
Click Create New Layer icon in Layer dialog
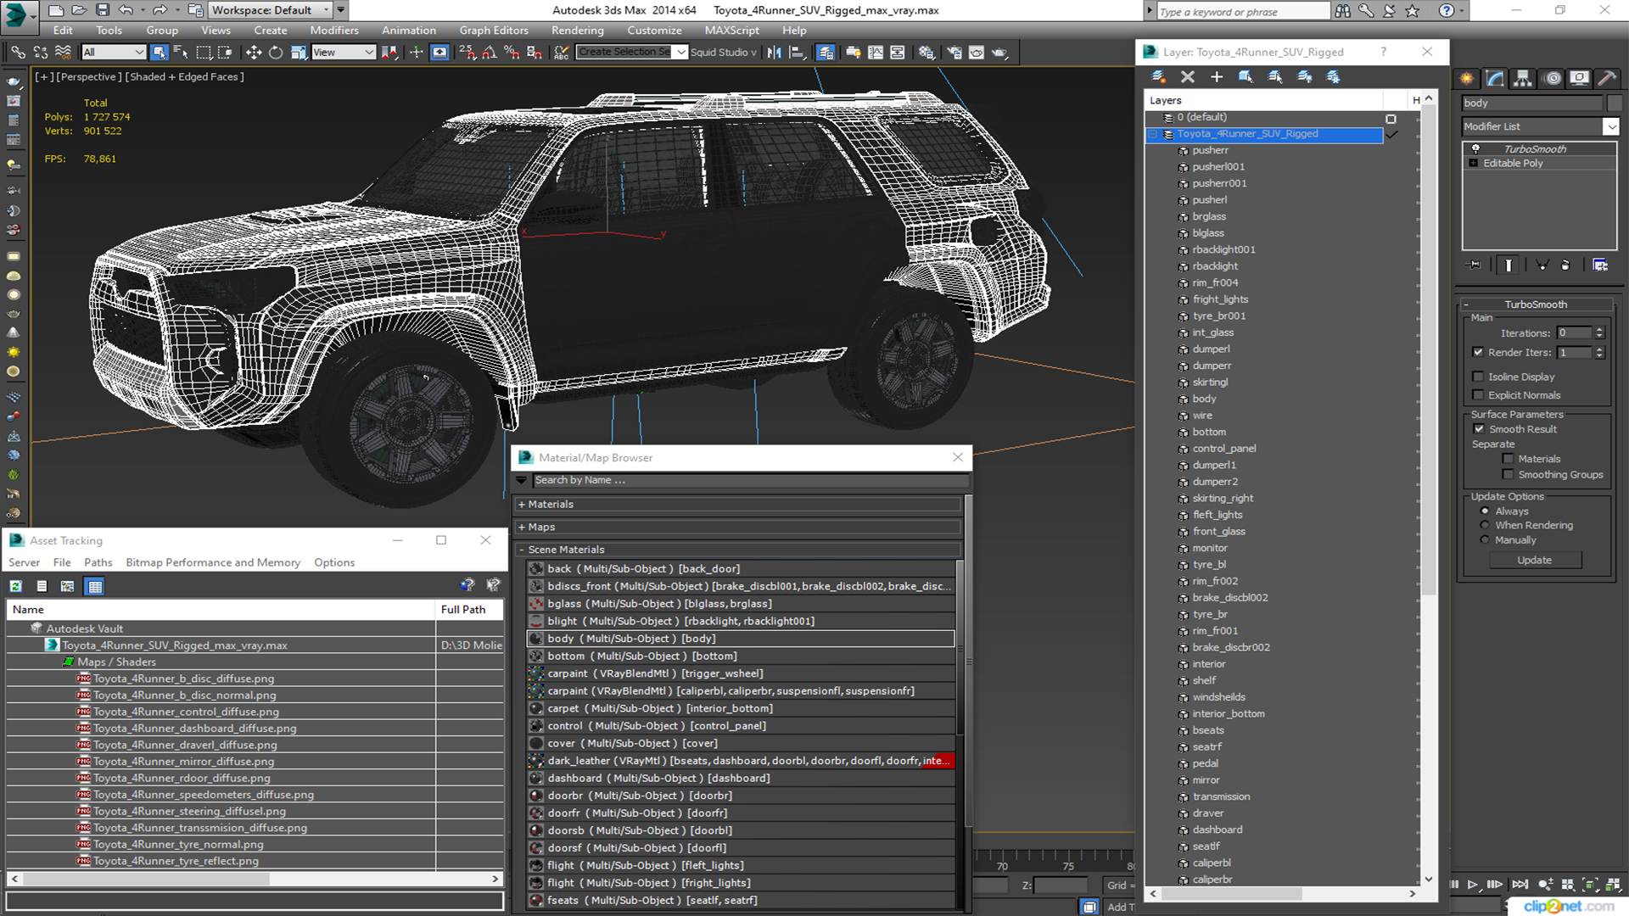coord(1158,77)
